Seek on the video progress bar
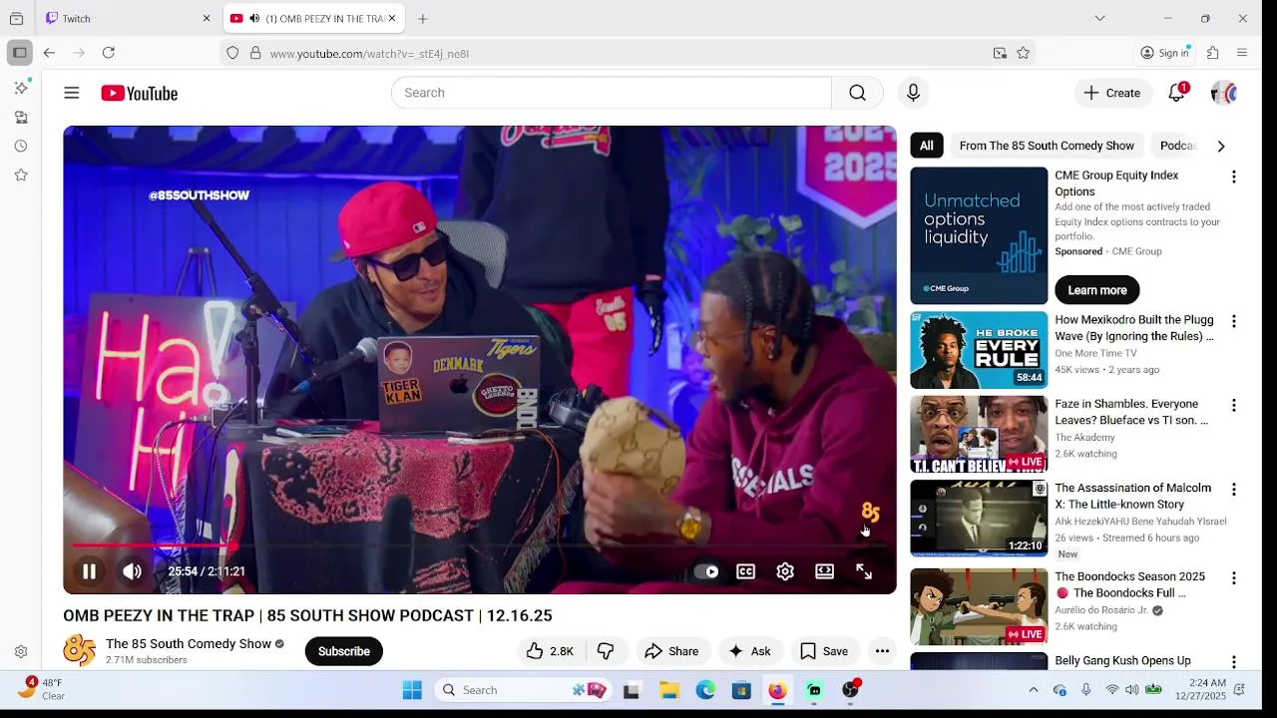Screen dimensions: 1277x718 [480, 545]
